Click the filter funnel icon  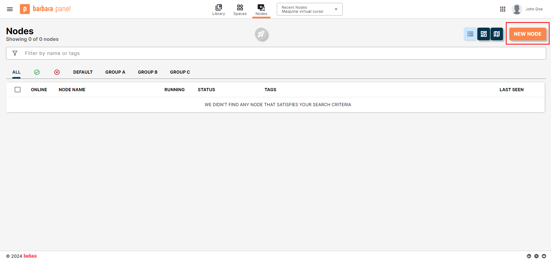[15, 53]
